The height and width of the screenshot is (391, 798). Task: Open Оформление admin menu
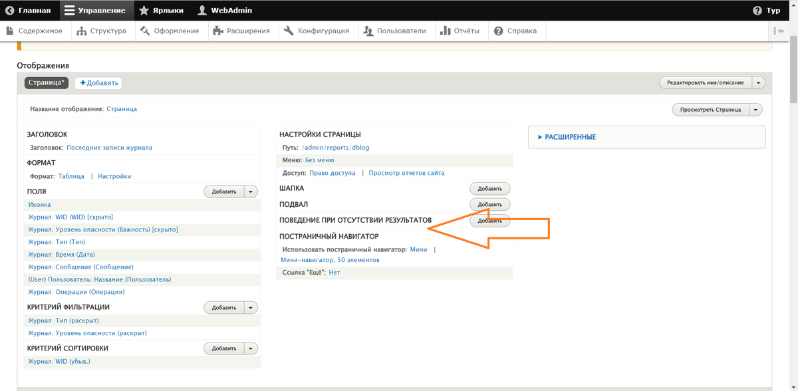point(170,31)
